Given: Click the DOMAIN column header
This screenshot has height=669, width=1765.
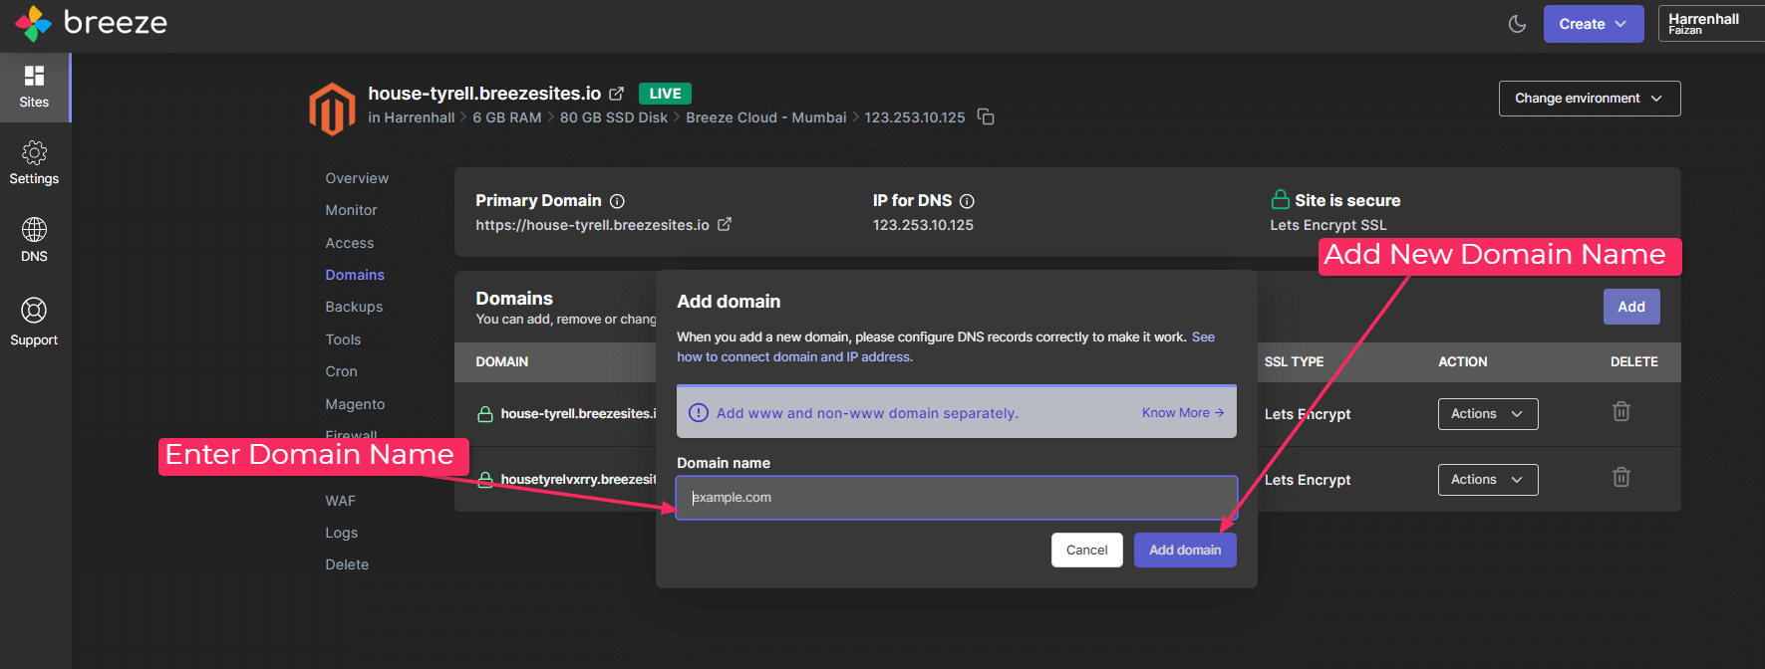Looking at the screenshot, I should click(x=502, y=362).
